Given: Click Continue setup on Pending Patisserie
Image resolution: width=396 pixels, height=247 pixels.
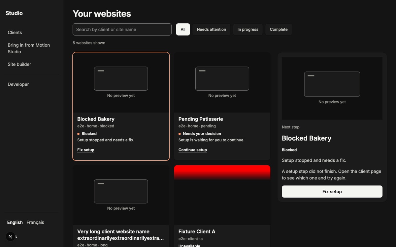Looking at the screenshot, I should [193, 150].
